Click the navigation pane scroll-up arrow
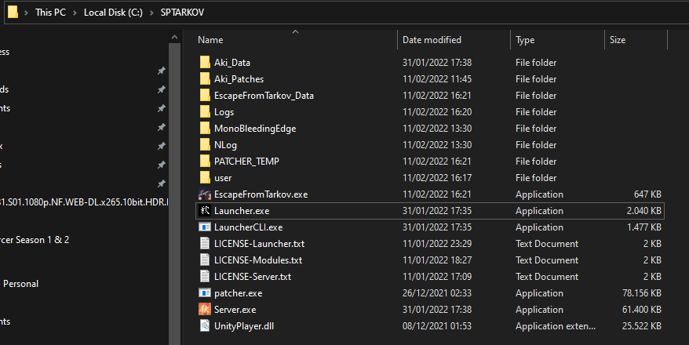The width and height of the screenshot is (689, 345). [174, 38]
